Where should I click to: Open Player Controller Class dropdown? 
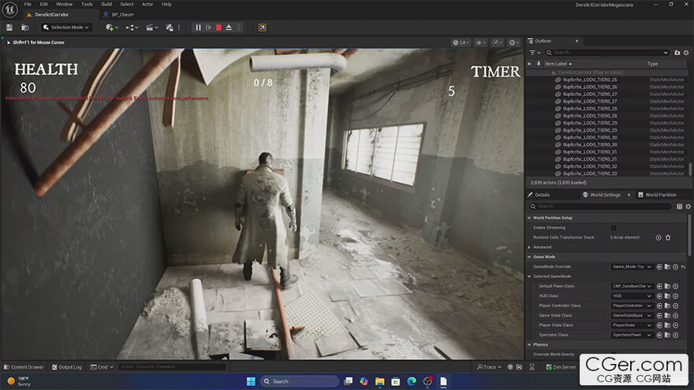pos(632,306)
